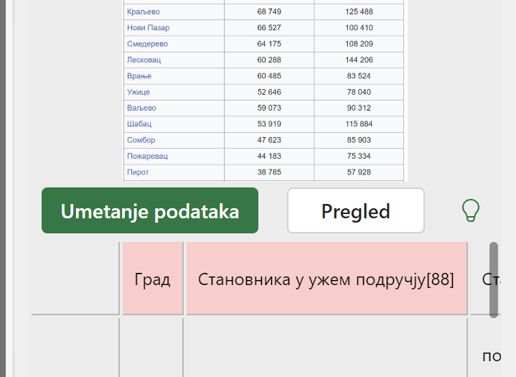Click the number 57 928
The width and height of the screenshot is (516, 377).
click(359, 172)
